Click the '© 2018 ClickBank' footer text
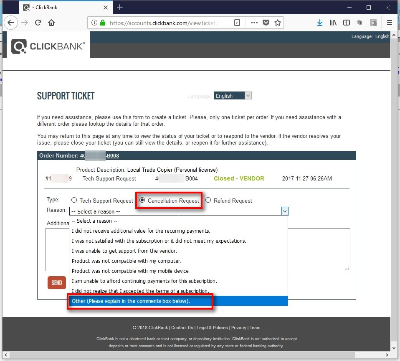Screen dimensions: 400x361 coord(150,328)
